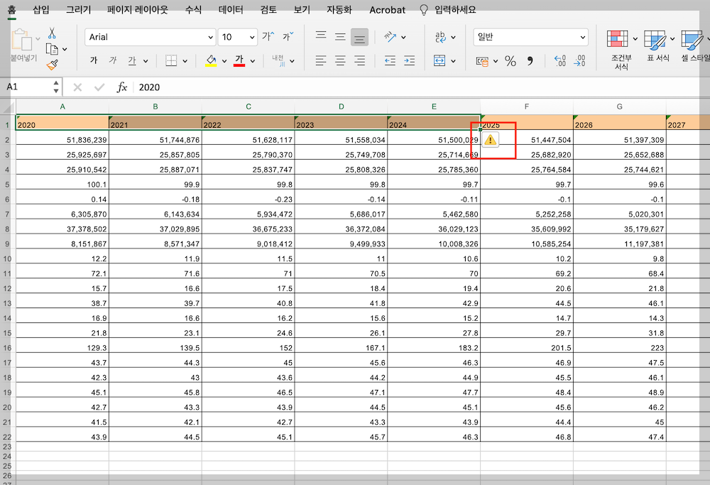Select header cell 2026
Viewport: 710px width, 485px height.
[619, 123]
